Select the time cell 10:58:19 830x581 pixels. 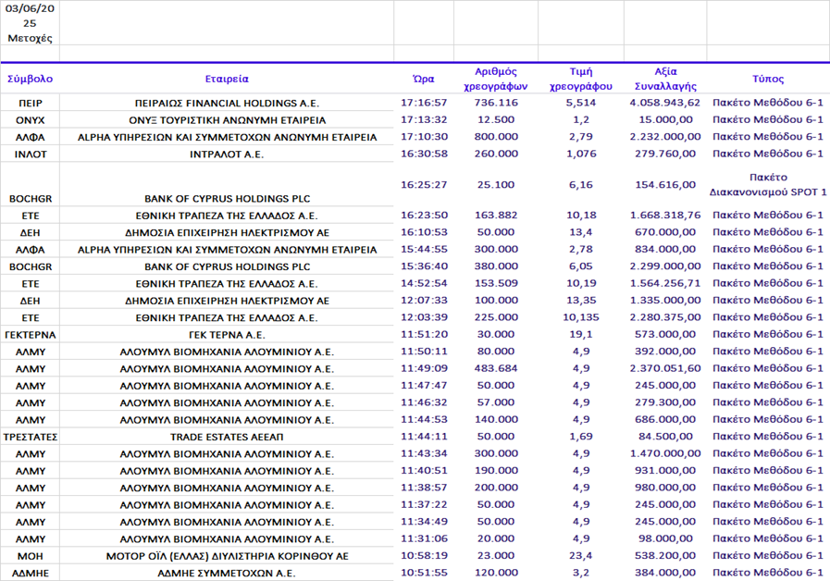(424, 555)
